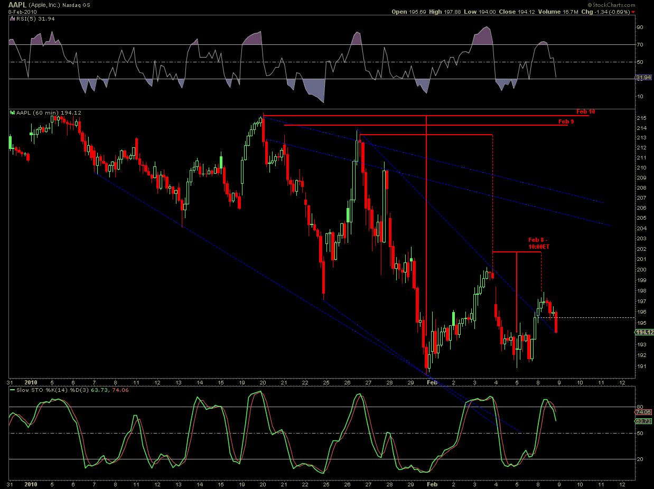Click the red Feb 9 annotation

(x=566, y=121)
